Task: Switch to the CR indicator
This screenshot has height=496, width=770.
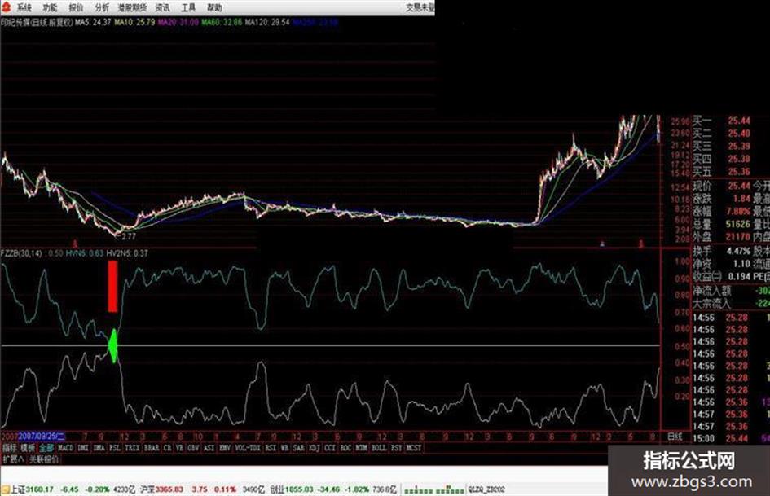Action: (x=168, y=448)
